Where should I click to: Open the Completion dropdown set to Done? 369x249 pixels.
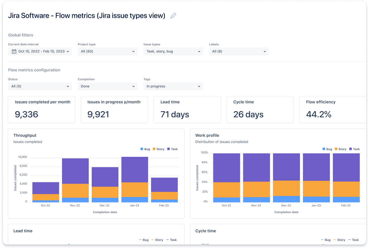tap(107, 86)
